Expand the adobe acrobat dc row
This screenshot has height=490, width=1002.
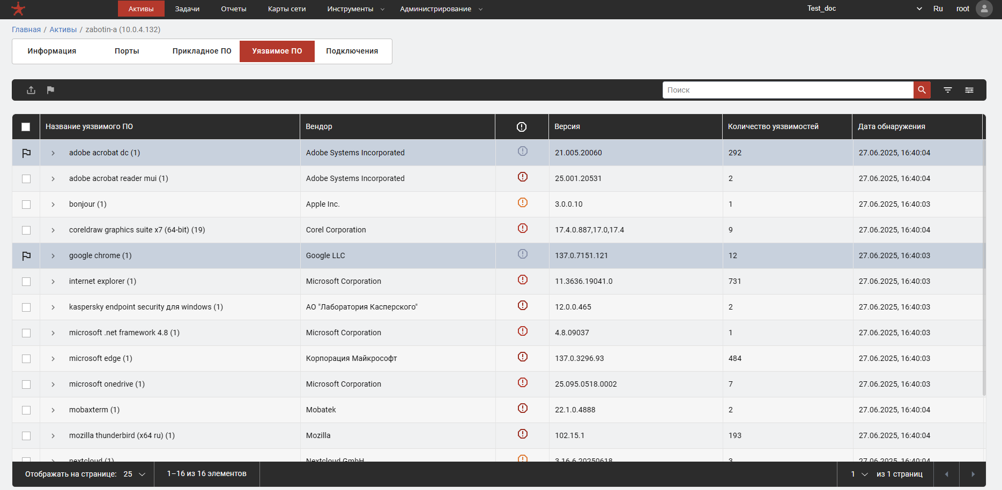tap(53, 153)
